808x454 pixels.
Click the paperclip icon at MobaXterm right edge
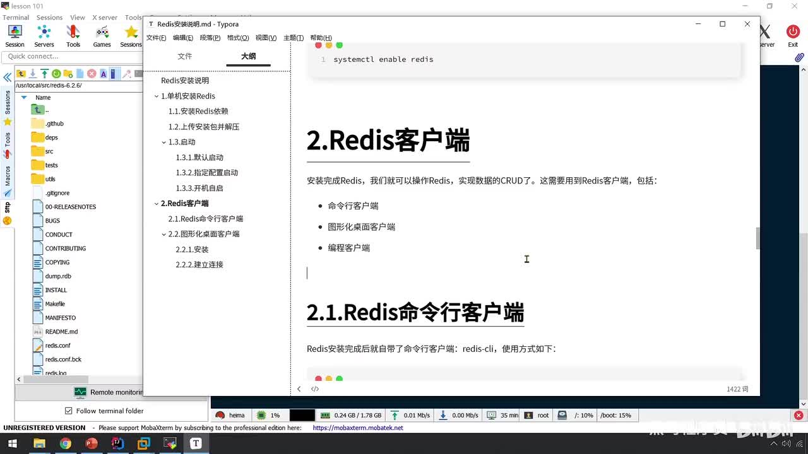tap(799, 57)
